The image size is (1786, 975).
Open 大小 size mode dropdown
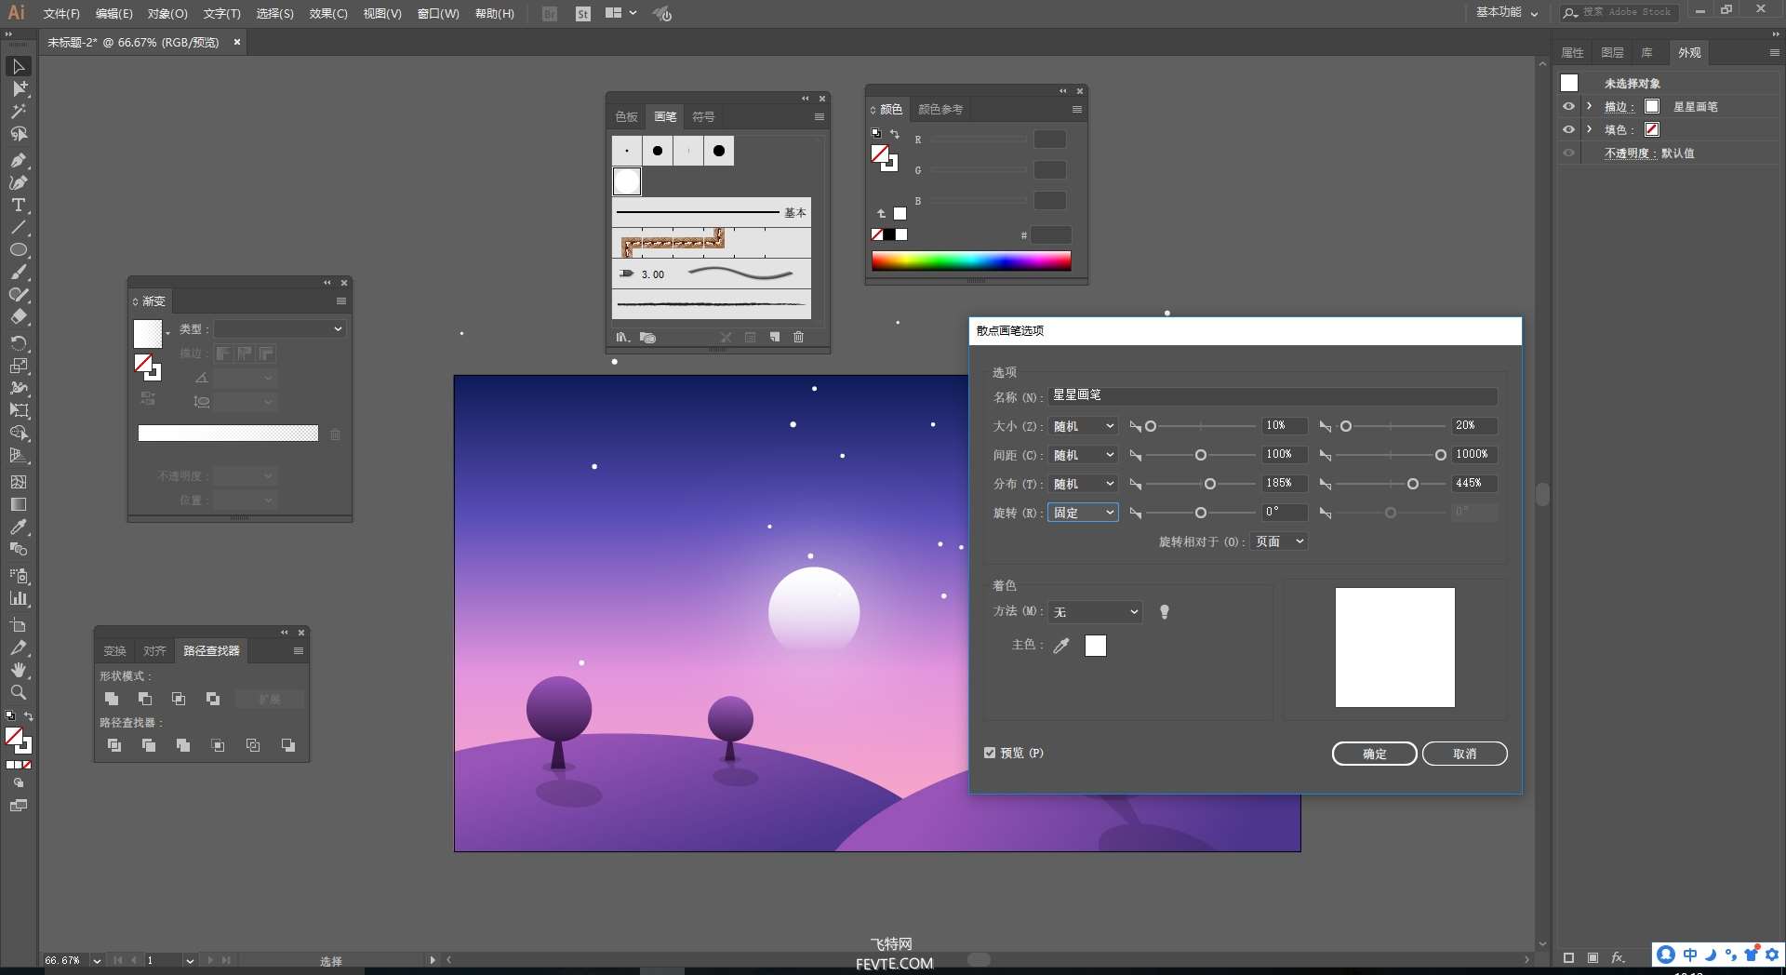(1083, 426)
